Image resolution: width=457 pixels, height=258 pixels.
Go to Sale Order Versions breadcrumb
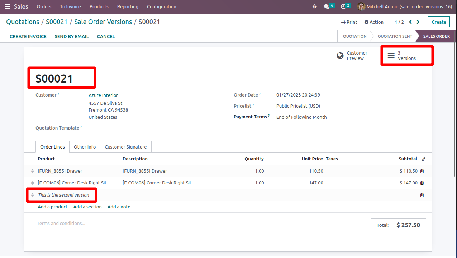(x=103, y=22)
